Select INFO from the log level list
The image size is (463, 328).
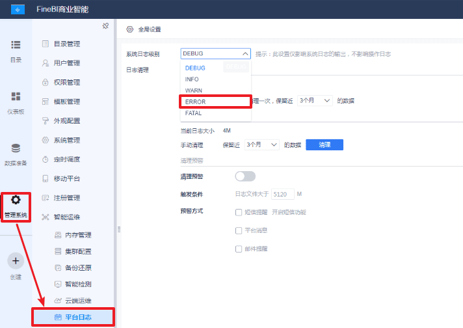[215, 79]
